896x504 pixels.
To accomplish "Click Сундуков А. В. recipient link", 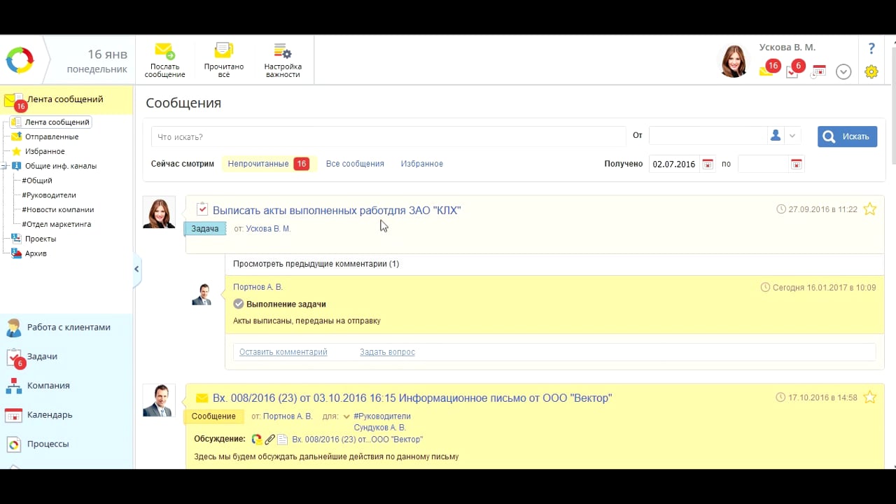I will 379,428.
